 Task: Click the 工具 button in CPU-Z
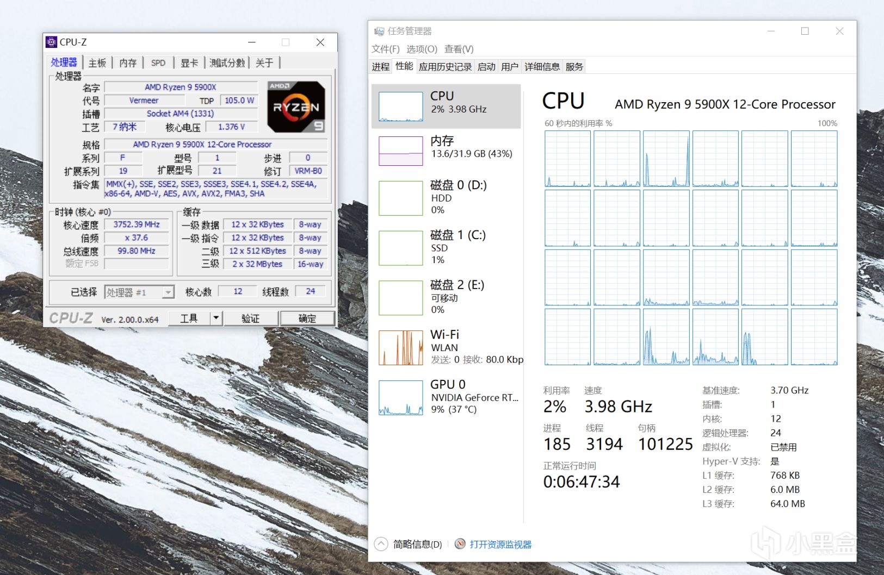(x=189, y=318)
